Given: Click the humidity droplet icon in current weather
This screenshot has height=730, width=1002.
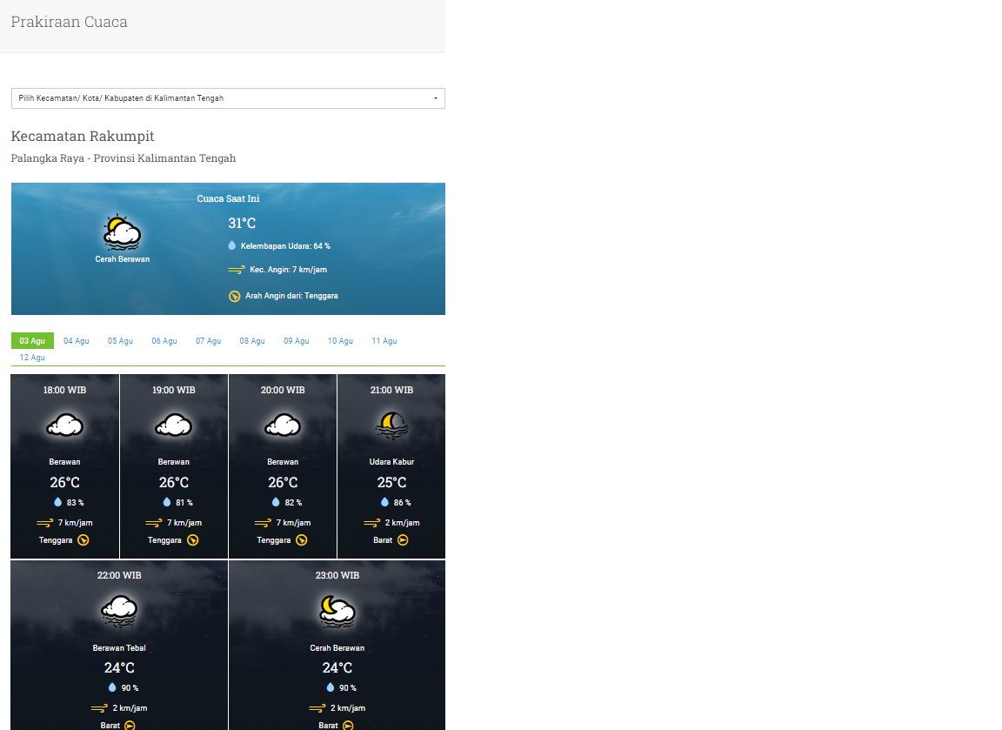Looking at the screenshot, I should [x=232, y=245].
